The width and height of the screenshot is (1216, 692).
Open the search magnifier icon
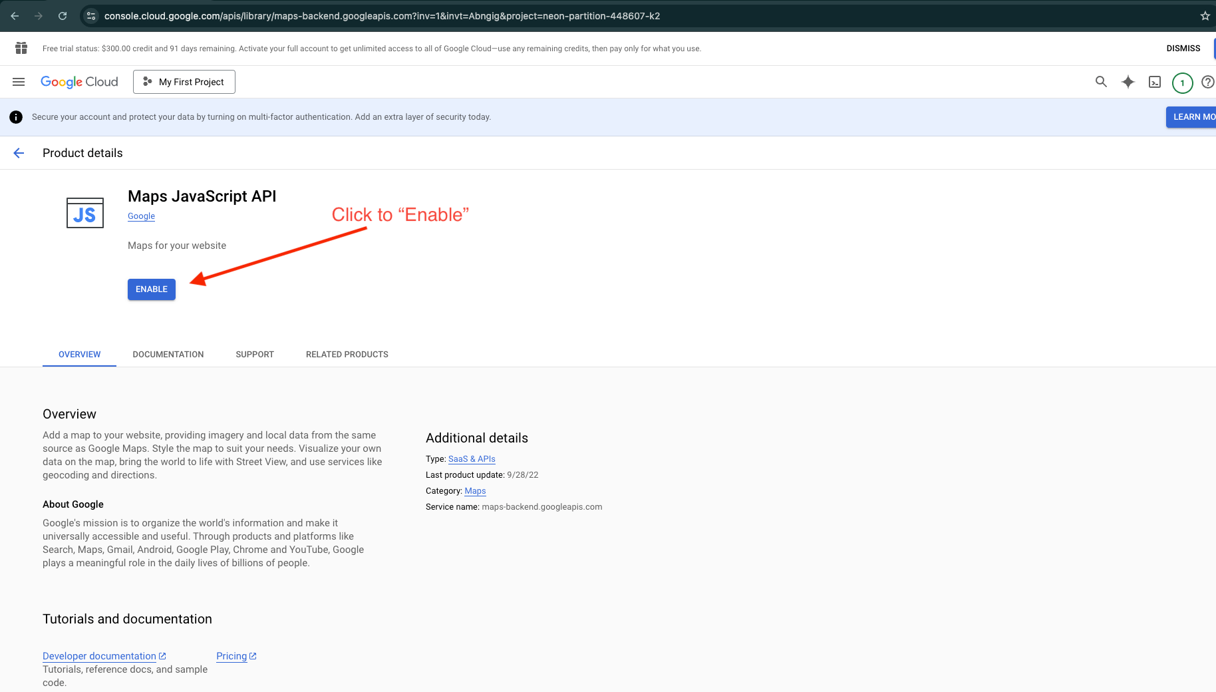[x=1102, y=82]
